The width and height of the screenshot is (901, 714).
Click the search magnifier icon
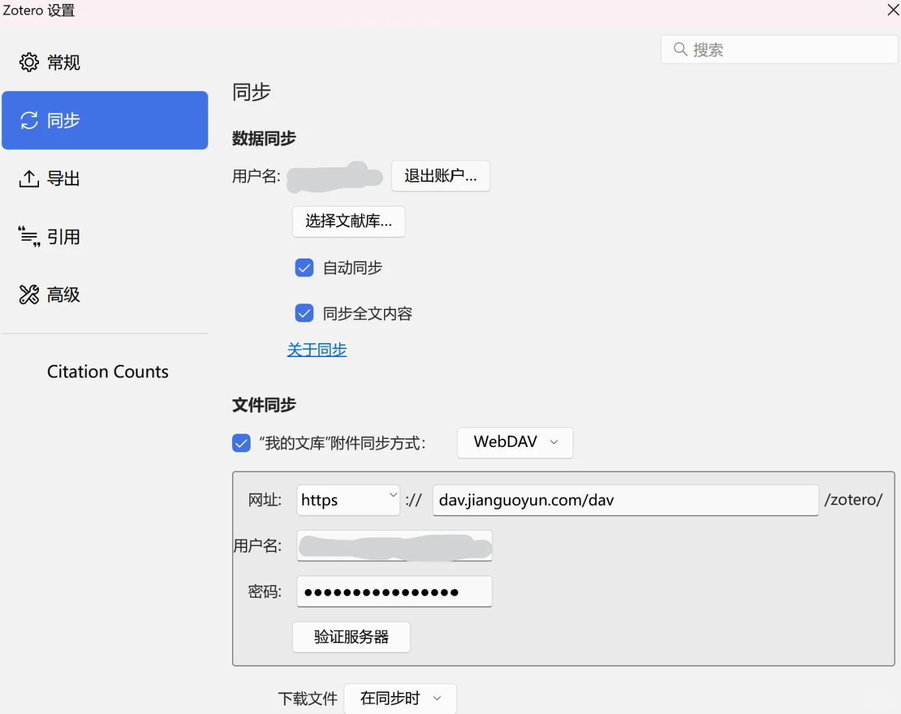coord(680,49)
